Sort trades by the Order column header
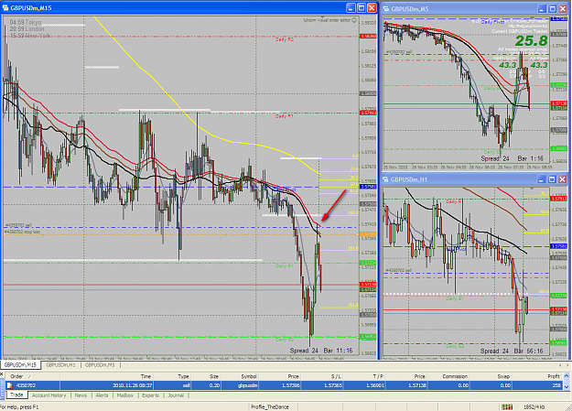 (33, 376)
